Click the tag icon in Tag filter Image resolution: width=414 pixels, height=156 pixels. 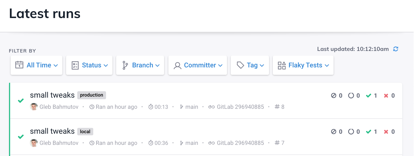(x=240, y=65)
